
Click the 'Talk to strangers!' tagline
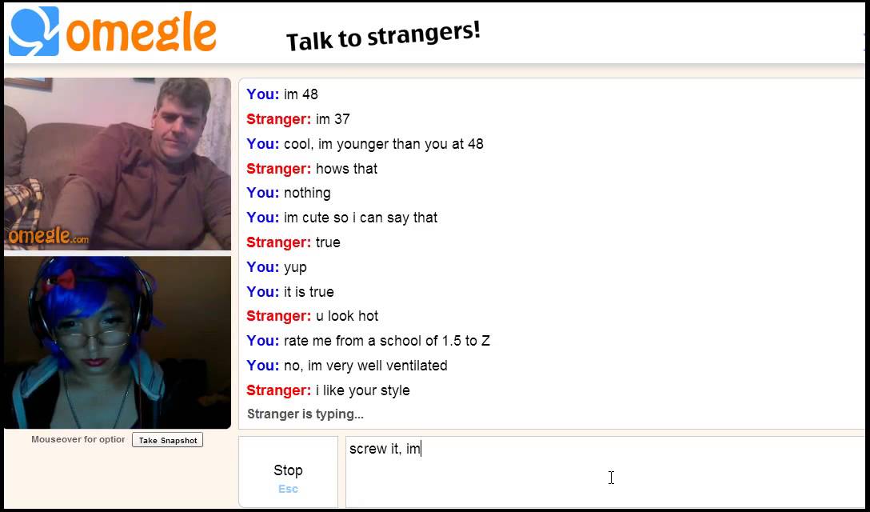tap(383, 35)
